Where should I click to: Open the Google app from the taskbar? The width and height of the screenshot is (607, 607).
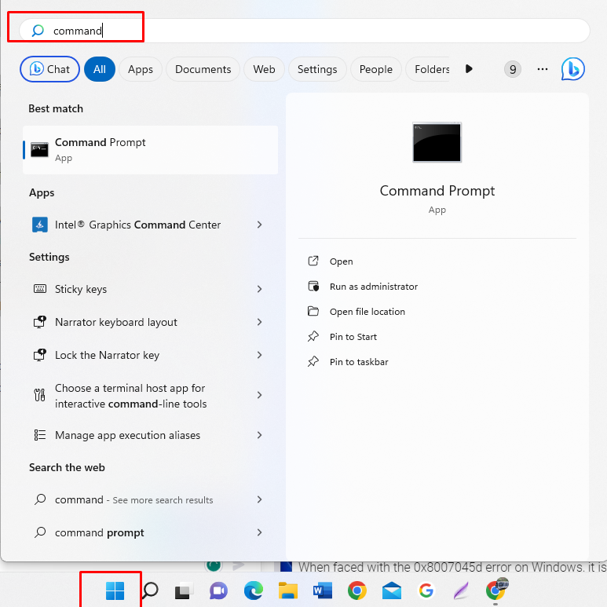coord(426,591)
